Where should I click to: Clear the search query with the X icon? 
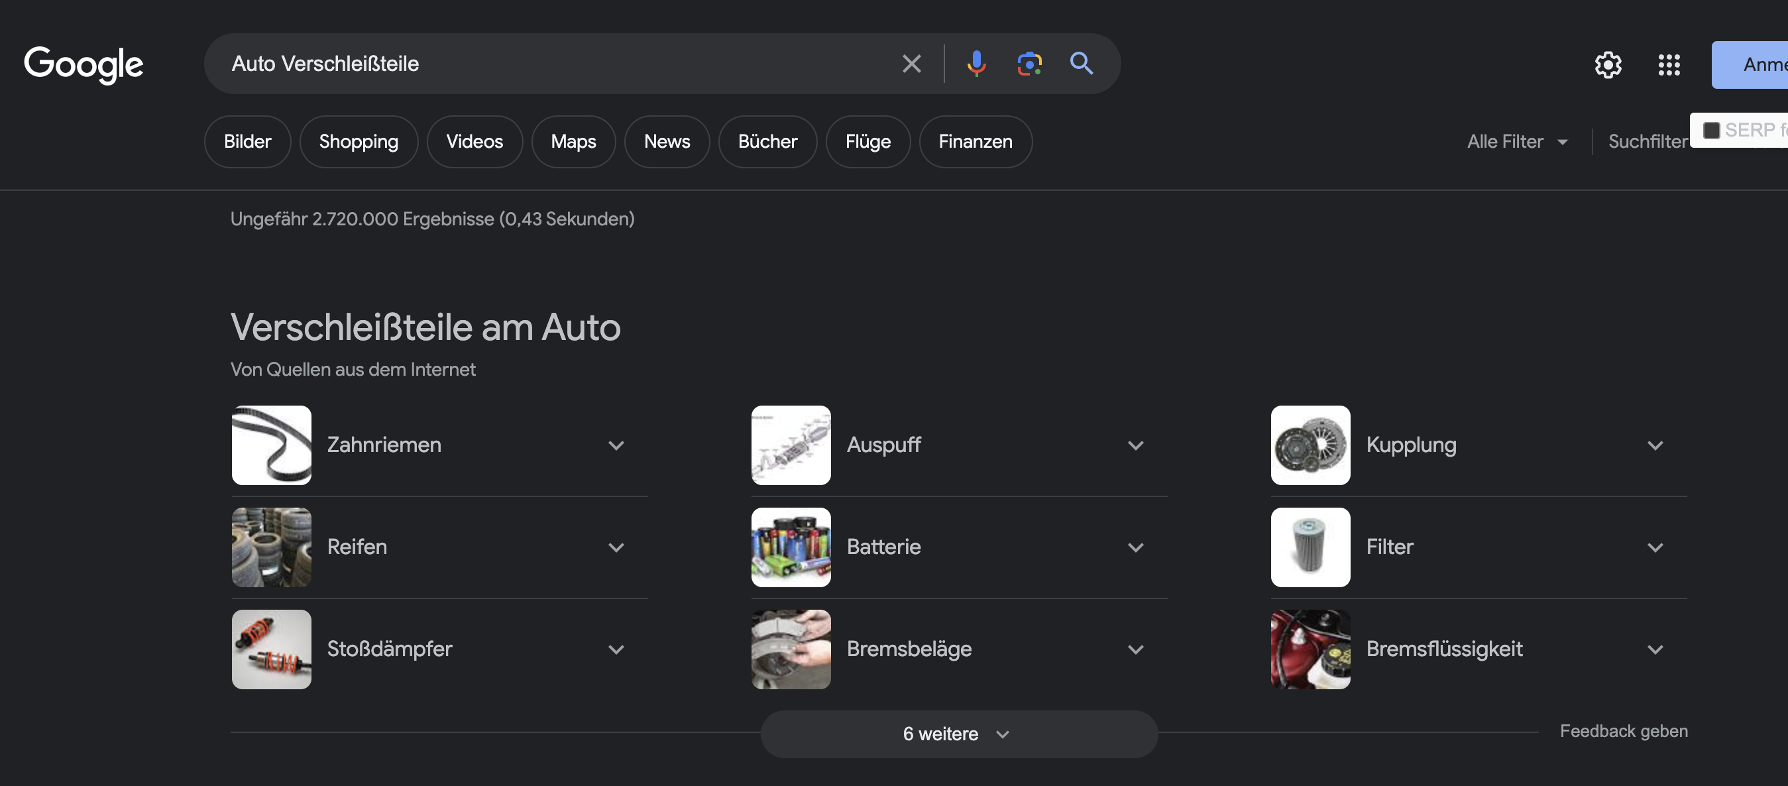pos(911,64)
